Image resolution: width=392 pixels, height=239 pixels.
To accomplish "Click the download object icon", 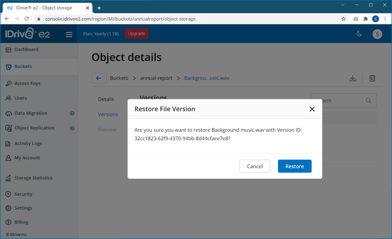I will pyautogui.click(x=352, y=78).
